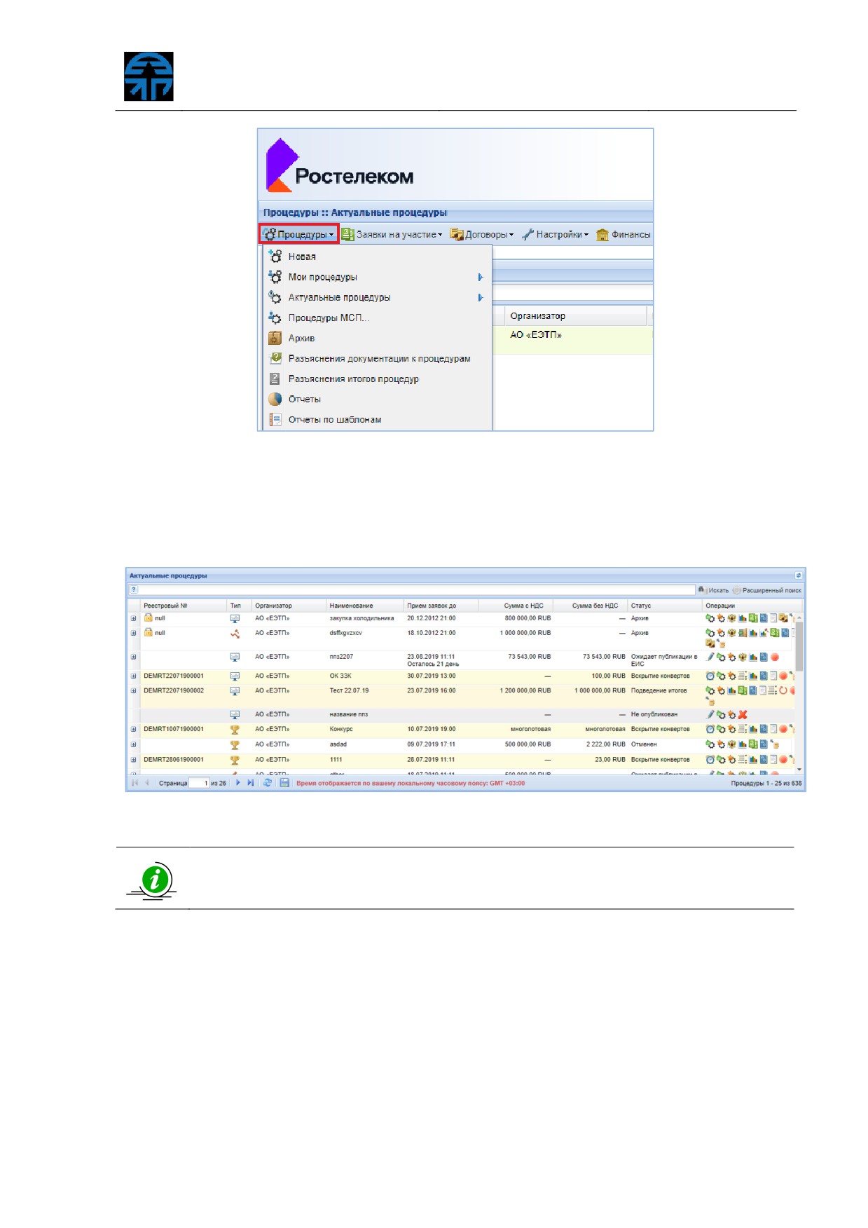This screenshot has height=1228, width=868.
Task: Sort by the Статус column header
Action: pyautogui.click(x=665, y=606)
